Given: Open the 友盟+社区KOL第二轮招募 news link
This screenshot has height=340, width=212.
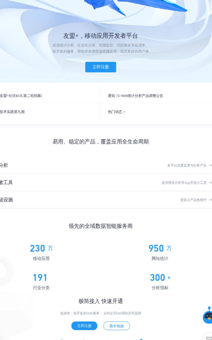Looking at the screenshot, I should 21,96.
